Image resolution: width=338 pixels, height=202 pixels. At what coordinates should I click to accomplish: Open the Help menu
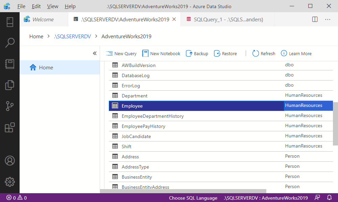[x=70, y=6]
